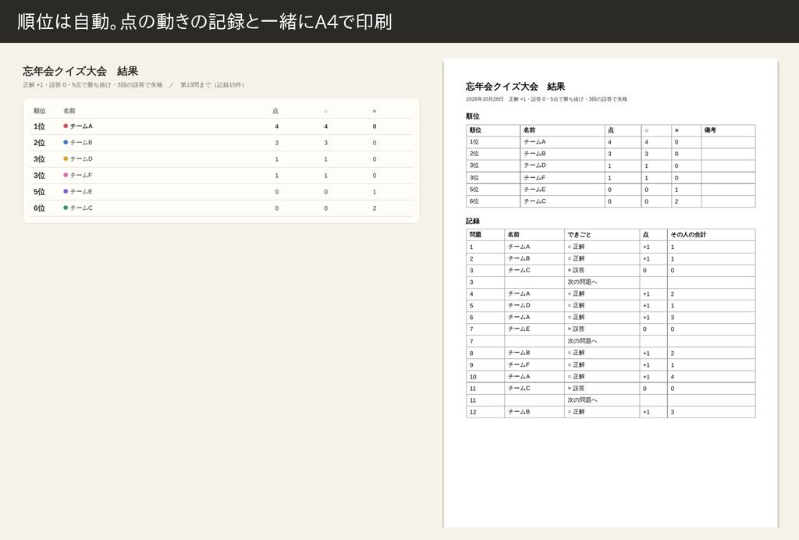The height and width of the screenshot is (540, 799).
Task: Click '次の問題へ' on the question 7 row
Action: (x=582, y=341)
